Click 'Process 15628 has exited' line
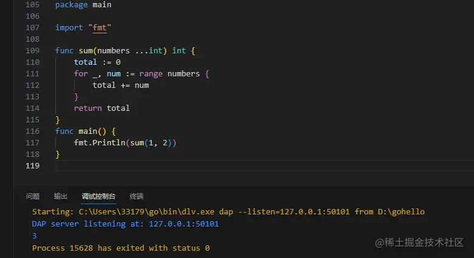Screen dimensions: 474x258 coord(121,248)
